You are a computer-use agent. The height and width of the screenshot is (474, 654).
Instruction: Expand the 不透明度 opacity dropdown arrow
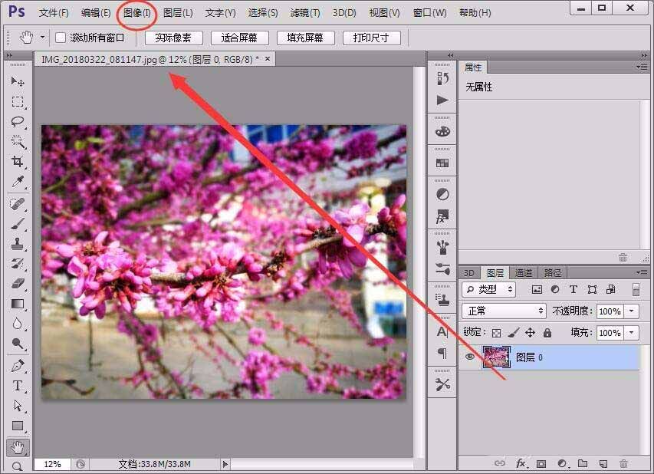click(632, 311)
